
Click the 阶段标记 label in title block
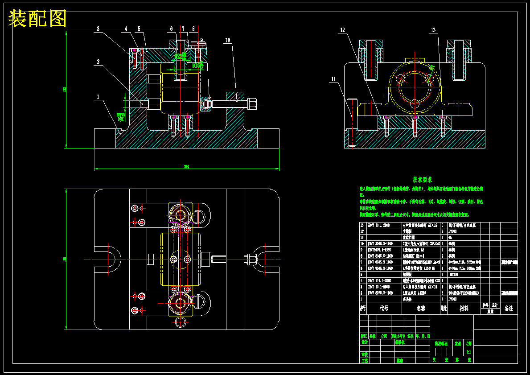click(x=441, y=343)
